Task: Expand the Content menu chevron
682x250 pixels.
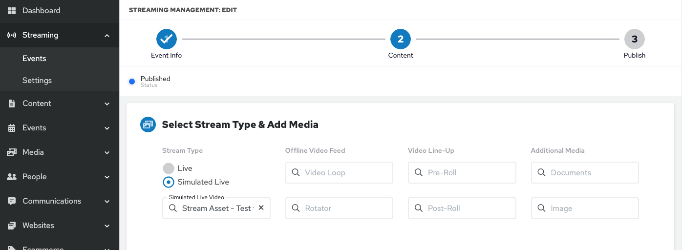Action: pyautogui.click(x=107, y=104)
